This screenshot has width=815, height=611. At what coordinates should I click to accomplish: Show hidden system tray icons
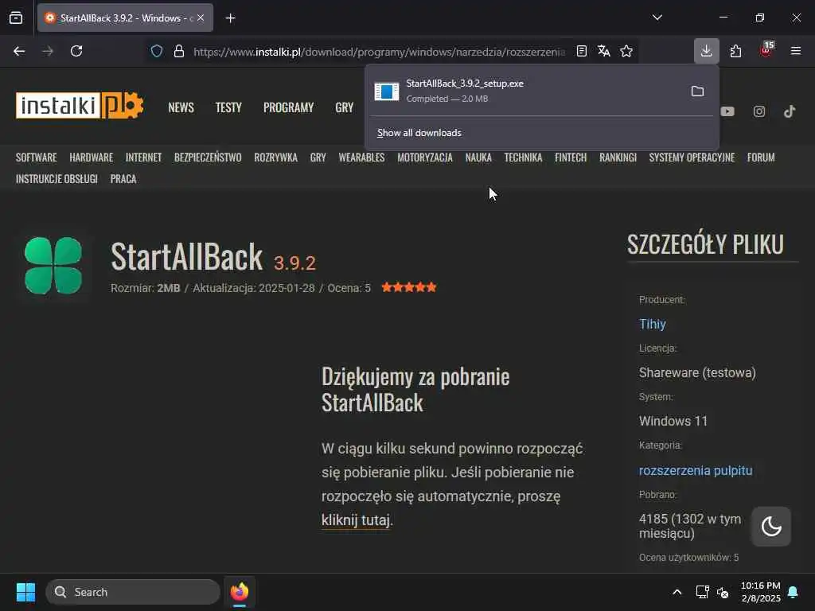tap(677, 592)
